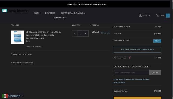Click the Sku: COL-POW-PLN-16 text

click(35, 38)
